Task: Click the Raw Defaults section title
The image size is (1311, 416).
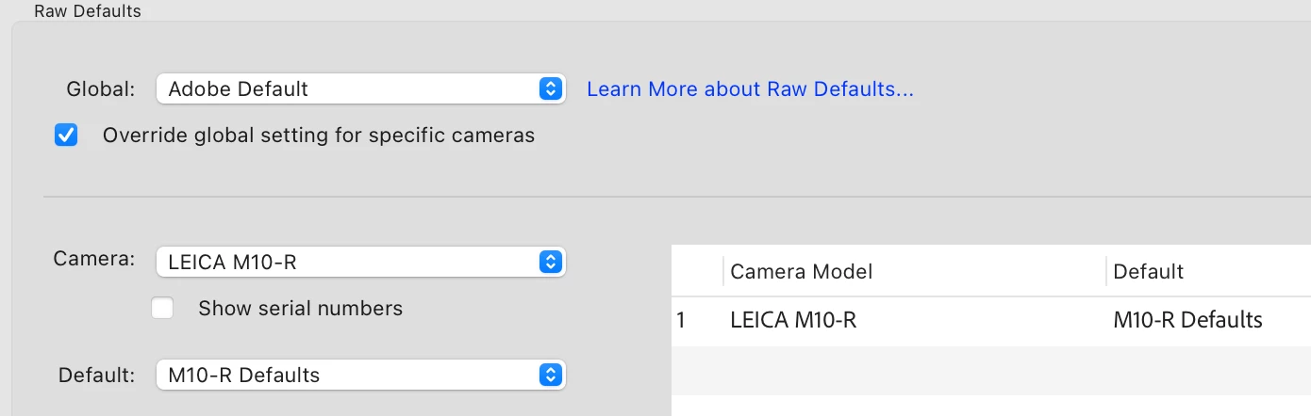Action: click(88, 10)
